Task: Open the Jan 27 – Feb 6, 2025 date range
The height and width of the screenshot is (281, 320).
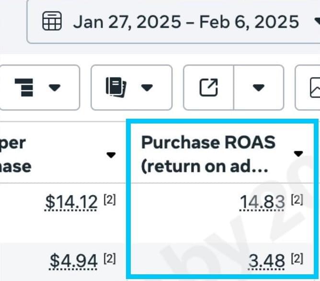Action: [186, 22]
